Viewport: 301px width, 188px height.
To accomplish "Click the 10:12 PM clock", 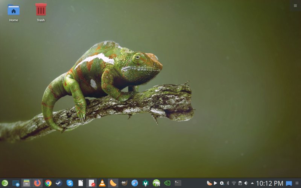I will (x=269, y=183).
